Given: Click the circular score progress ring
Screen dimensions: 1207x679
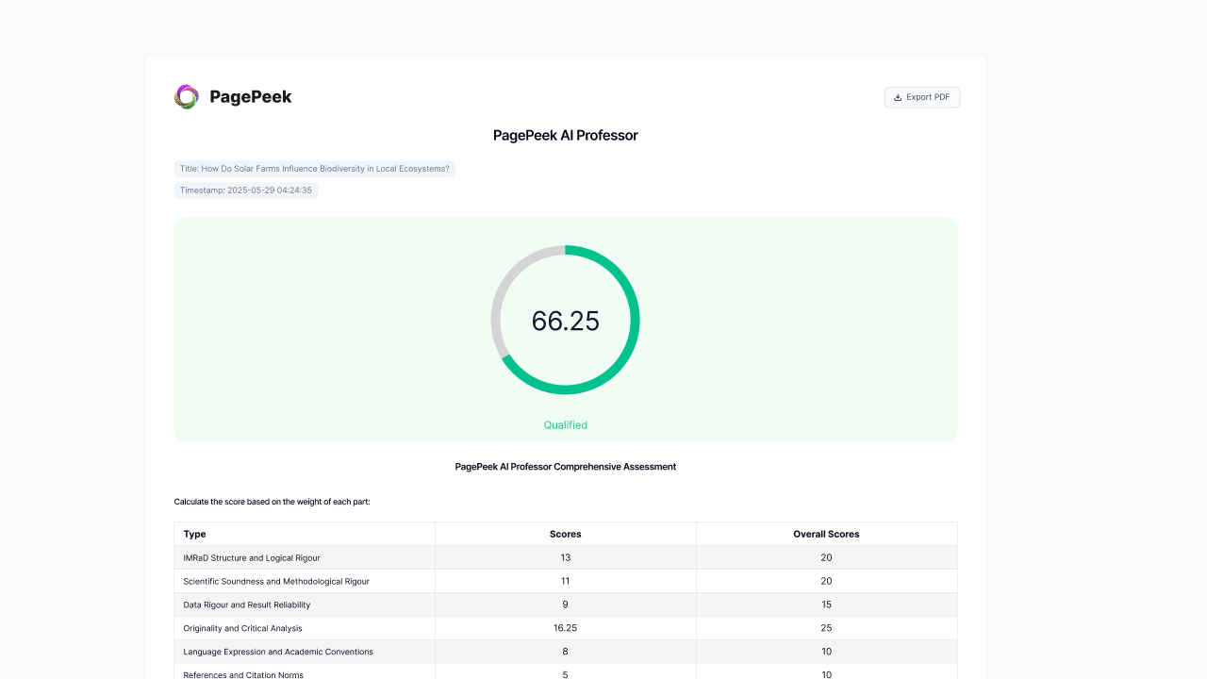Looking at the screenshot, I should 566,320.
